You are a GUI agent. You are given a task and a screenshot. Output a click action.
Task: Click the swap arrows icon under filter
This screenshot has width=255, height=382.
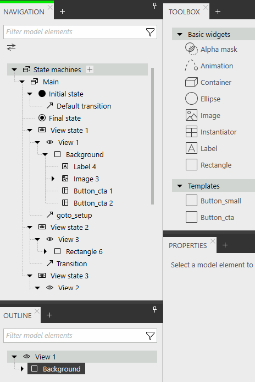tap(11, 47)
